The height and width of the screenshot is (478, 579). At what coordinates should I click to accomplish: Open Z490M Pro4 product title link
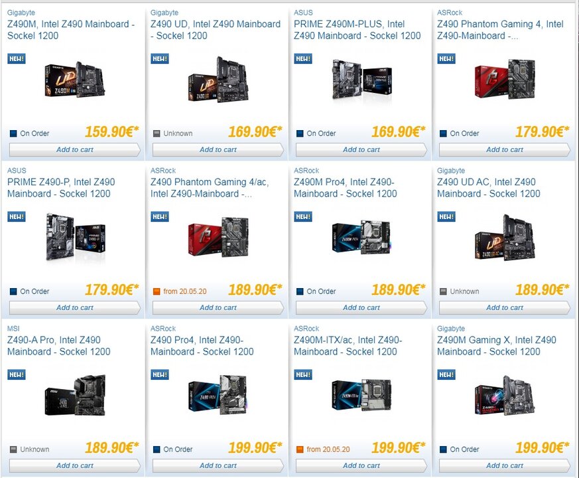click(346, 188)
